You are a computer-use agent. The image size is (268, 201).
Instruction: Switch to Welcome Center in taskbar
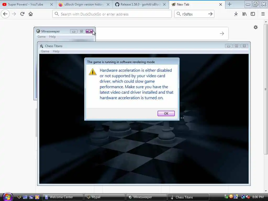click(x=63, y=197)
